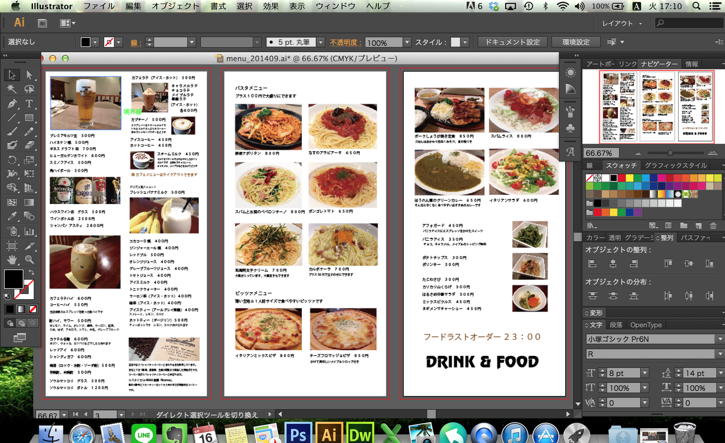Screen dimensions: 725x443
Task: Click the 線 stroke link label
Action: (135, 42)
